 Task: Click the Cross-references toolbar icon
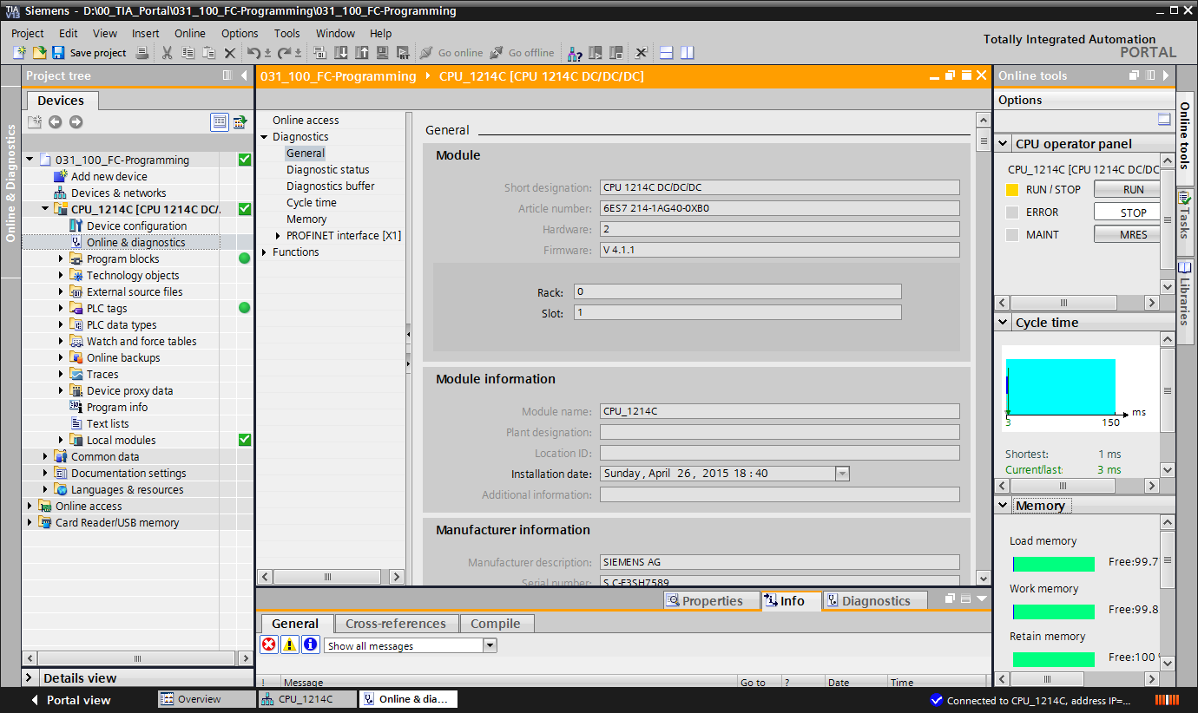[x=642, y=53]
